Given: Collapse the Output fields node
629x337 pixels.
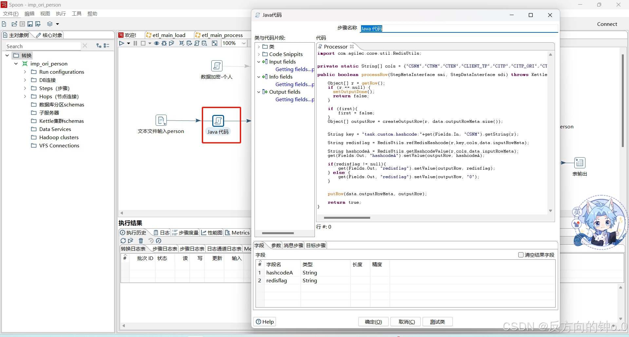Looking at the screenshot, I should 259,92.
